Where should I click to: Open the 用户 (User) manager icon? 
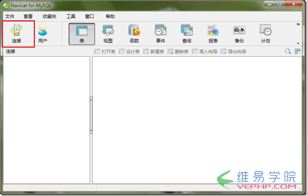42,34
